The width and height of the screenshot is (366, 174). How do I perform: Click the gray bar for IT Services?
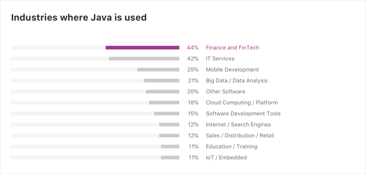tap(144, 59)
